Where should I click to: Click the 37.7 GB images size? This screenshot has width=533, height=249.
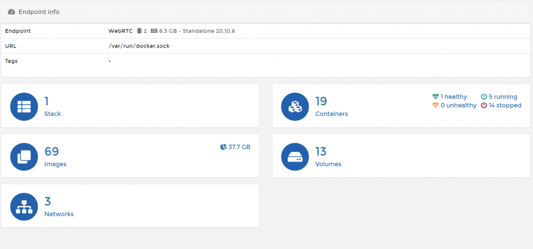pos(239,147)
